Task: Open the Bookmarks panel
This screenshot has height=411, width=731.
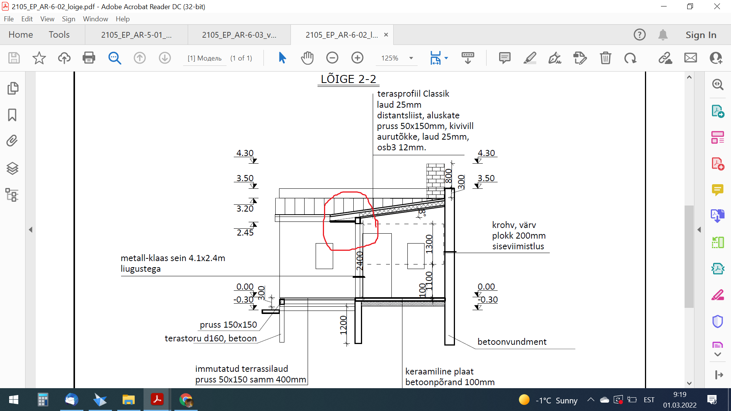Action: point(12,115)
